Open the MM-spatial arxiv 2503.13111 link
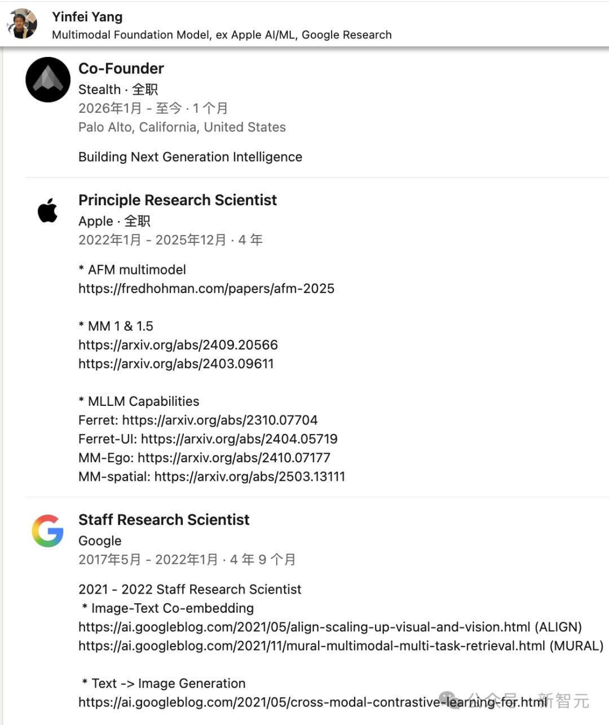 coord(250,476)
